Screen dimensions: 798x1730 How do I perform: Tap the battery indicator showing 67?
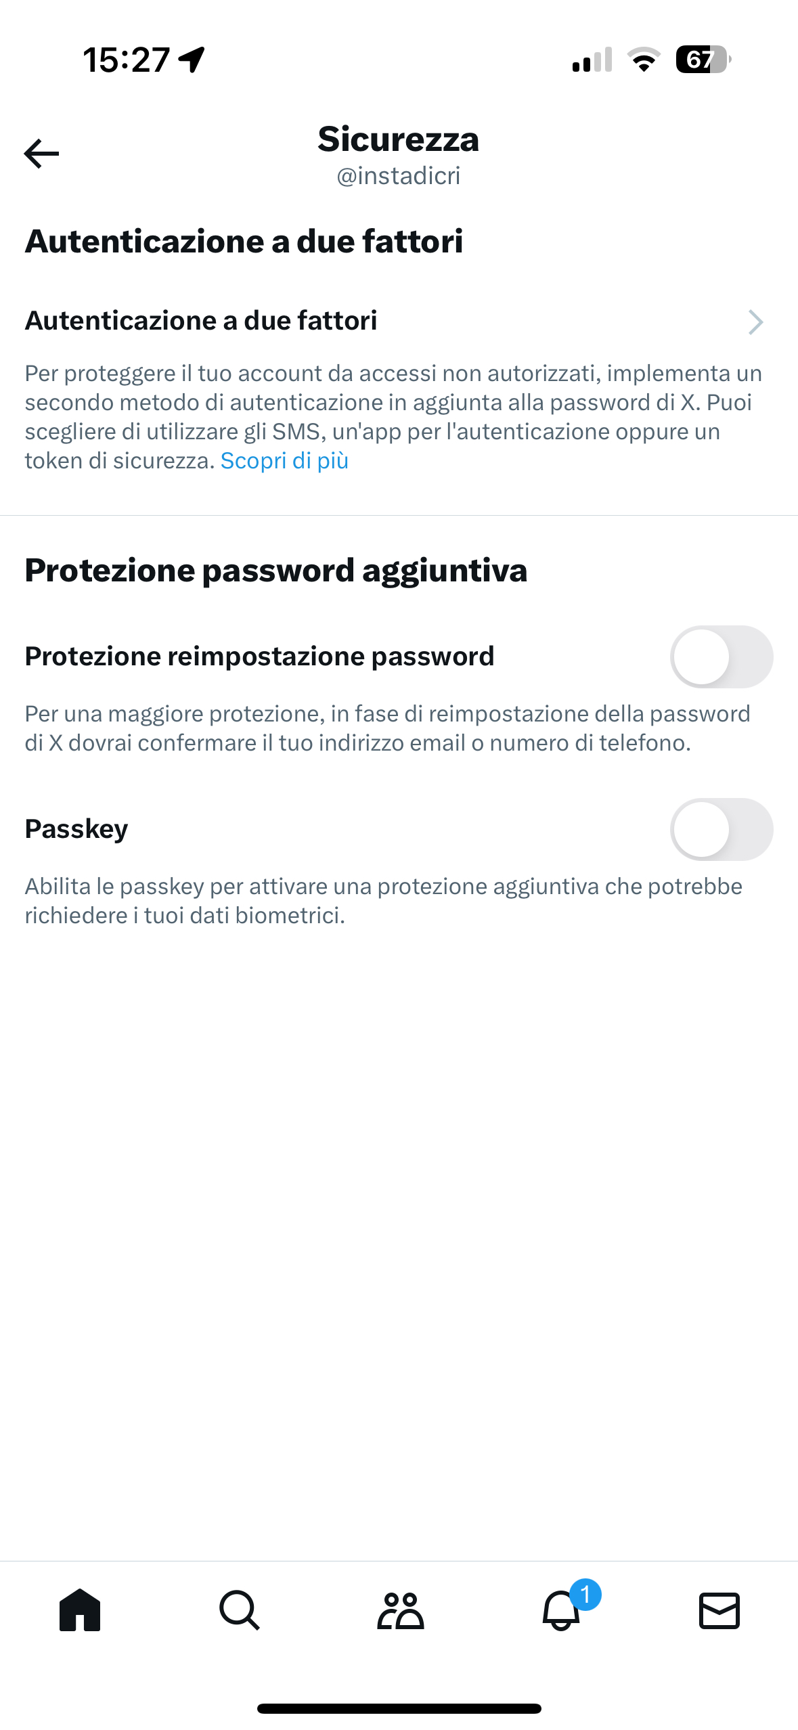[703, 60]
